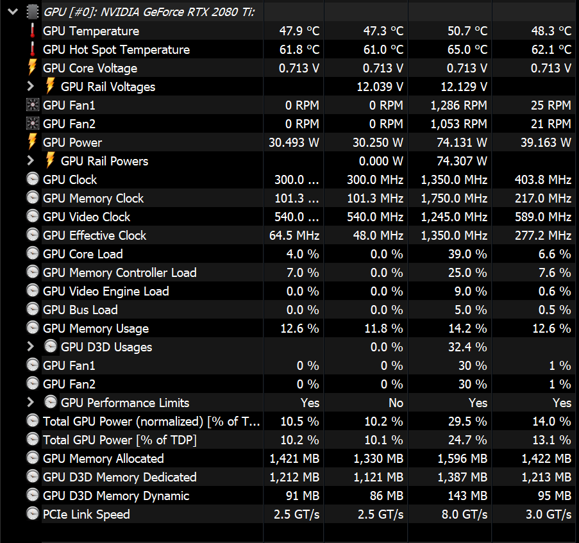This screenshot has width=579, height=543.
Task: Click clock icon beside GPU Clock
Action: [33, 179]
